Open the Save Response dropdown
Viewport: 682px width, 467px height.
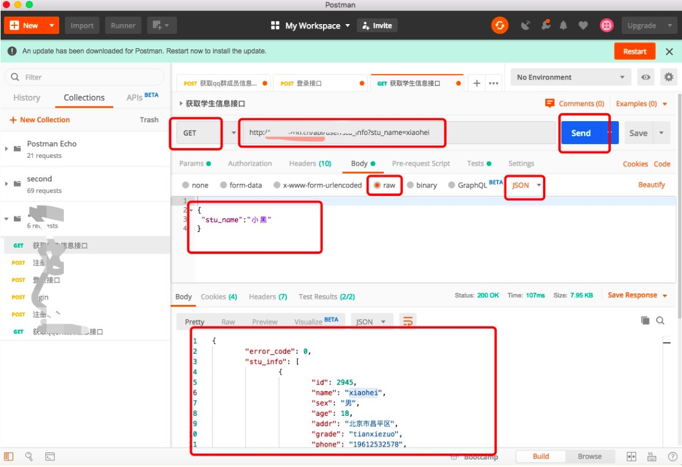pyautogui.click(x=637, y=295)
